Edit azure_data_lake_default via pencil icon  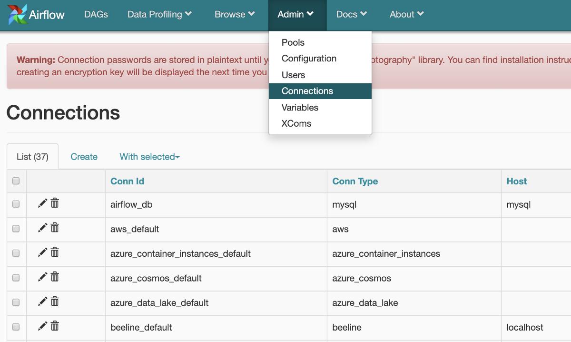point(42,302)
